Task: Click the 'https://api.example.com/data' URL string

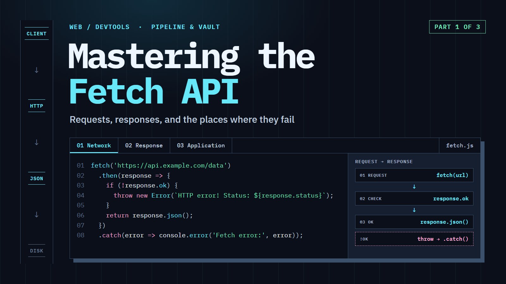Action: [x=170, y=165]
